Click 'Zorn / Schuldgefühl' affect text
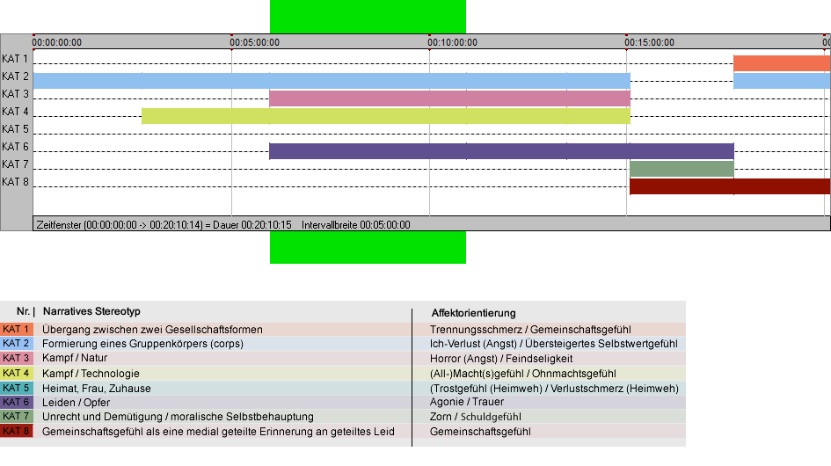 coord(476,417)
